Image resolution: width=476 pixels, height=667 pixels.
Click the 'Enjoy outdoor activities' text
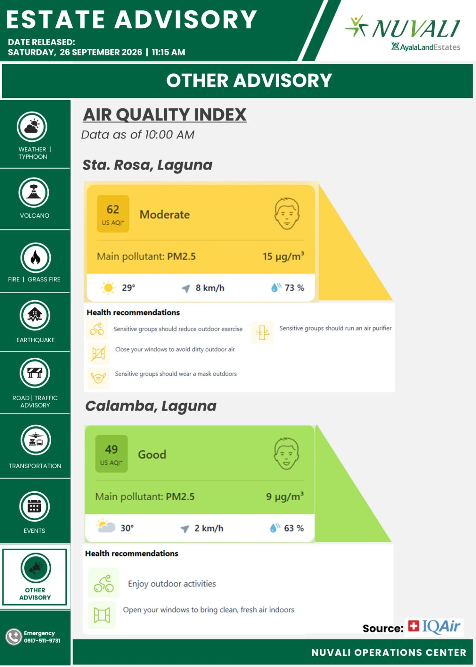point(172,584)
